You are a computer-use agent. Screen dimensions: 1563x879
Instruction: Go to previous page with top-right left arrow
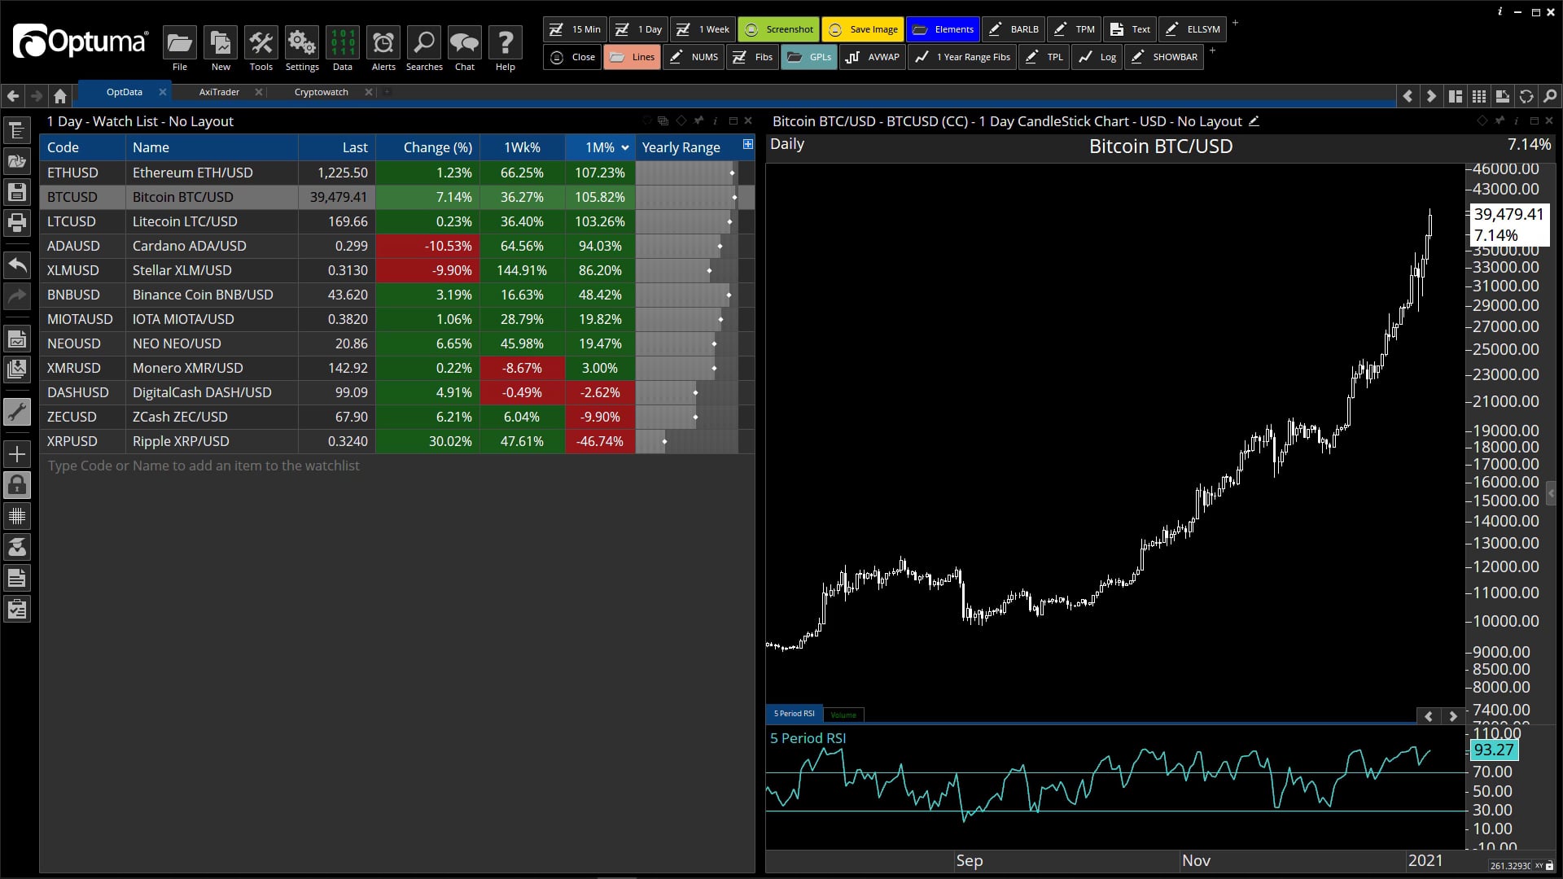1408,96
